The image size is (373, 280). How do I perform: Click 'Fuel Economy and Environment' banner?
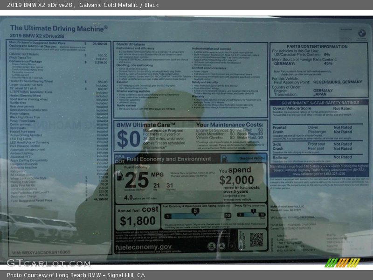169,159
